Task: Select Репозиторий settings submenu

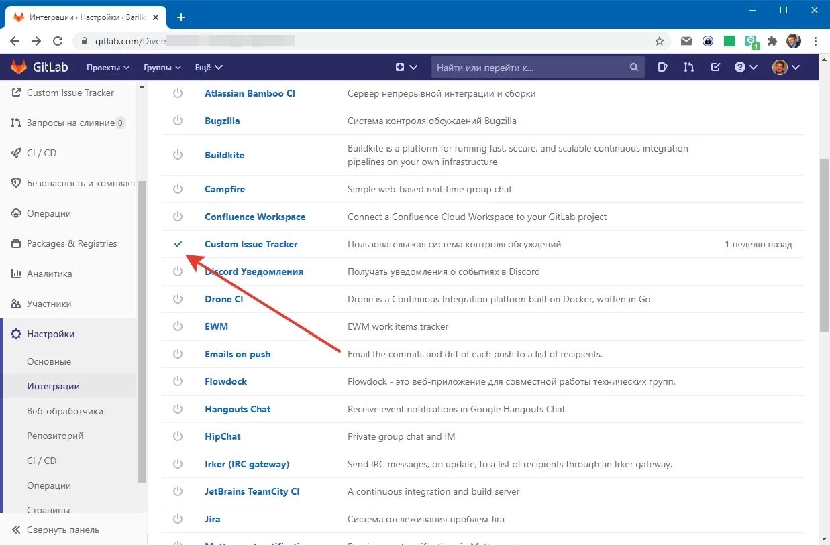Action: [x=55, y=436]
